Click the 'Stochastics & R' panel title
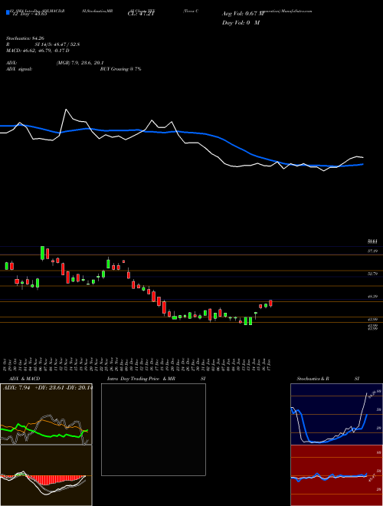The width and height of the screenshot is (383, 506). [x=313, y=379]
